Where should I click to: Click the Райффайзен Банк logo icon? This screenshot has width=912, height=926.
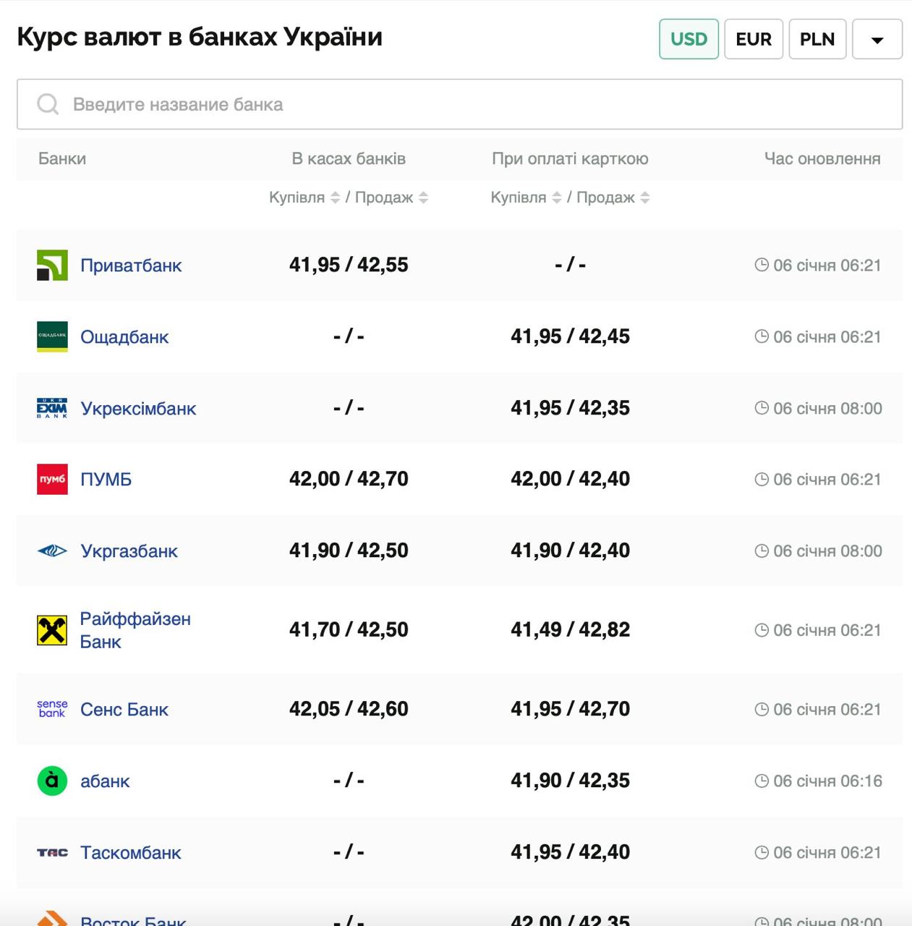52,630
